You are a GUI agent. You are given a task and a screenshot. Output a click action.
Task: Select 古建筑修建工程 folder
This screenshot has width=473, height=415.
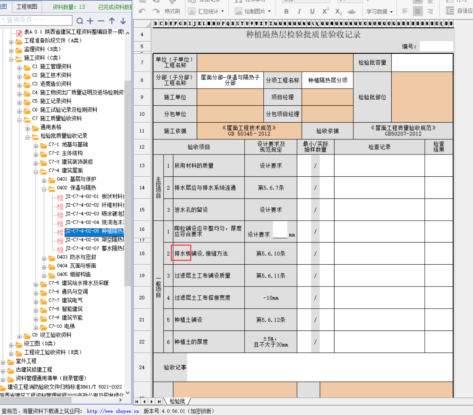(34, 370)
